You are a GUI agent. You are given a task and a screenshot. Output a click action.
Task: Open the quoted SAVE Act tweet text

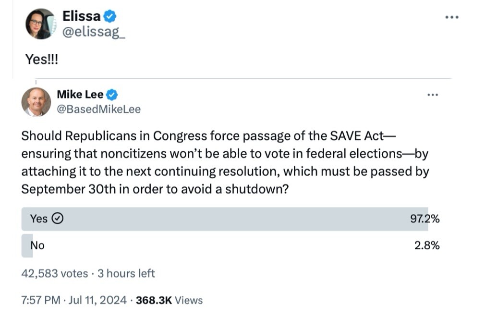225,162
